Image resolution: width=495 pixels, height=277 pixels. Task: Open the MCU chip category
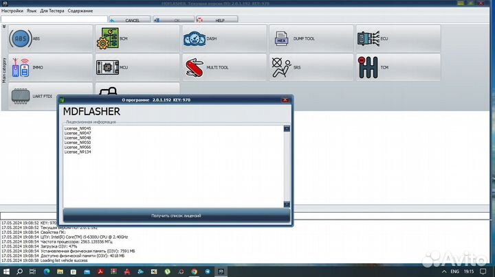coord(136,68)
